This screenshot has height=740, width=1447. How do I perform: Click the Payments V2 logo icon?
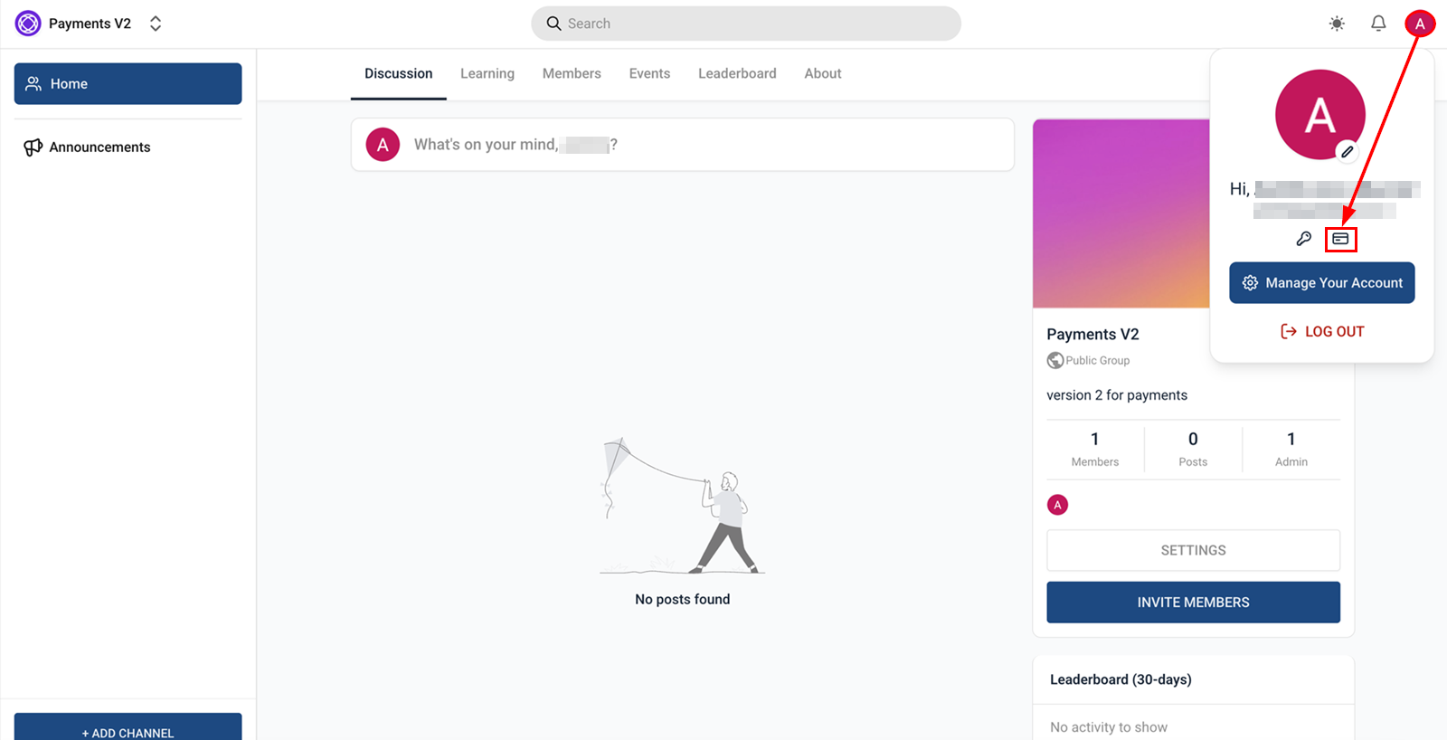[x=28, y=24]
